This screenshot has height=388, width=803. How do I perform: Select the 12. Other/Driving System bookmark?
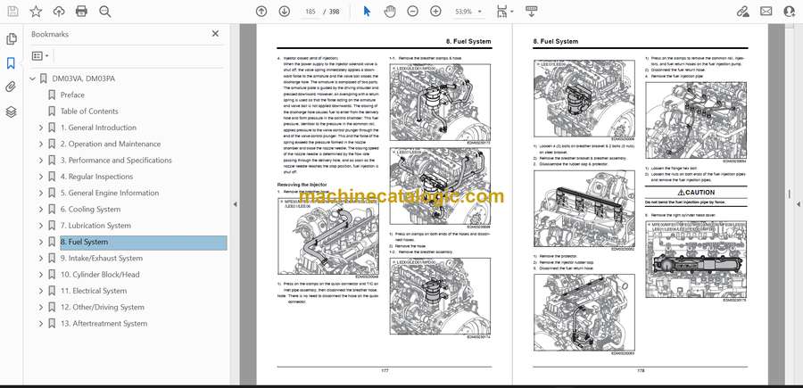coord(102,307)
